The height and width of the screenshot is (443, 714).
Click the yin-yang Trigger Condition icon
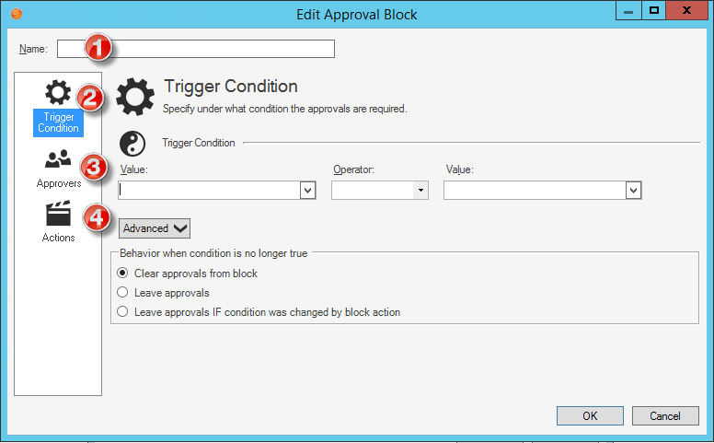tap(134, 143)
